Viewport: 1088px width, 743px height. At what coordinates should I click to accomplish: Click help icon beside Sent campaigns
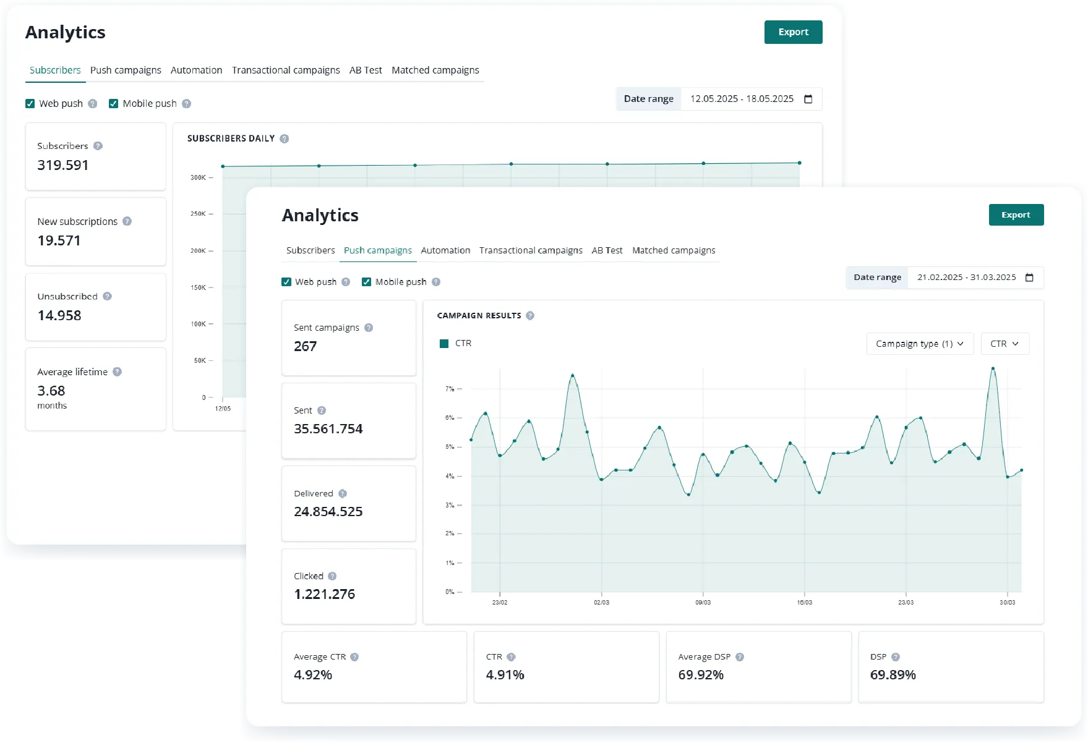coord(369,328)
